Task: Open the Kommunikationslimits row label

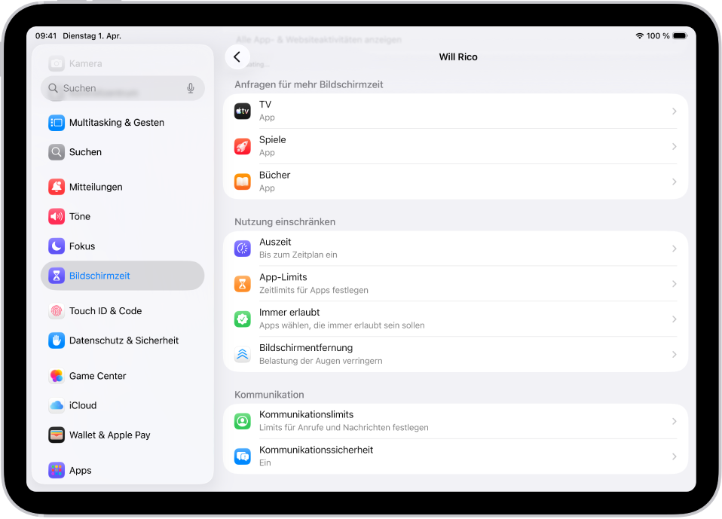Action: pos(306,414)
